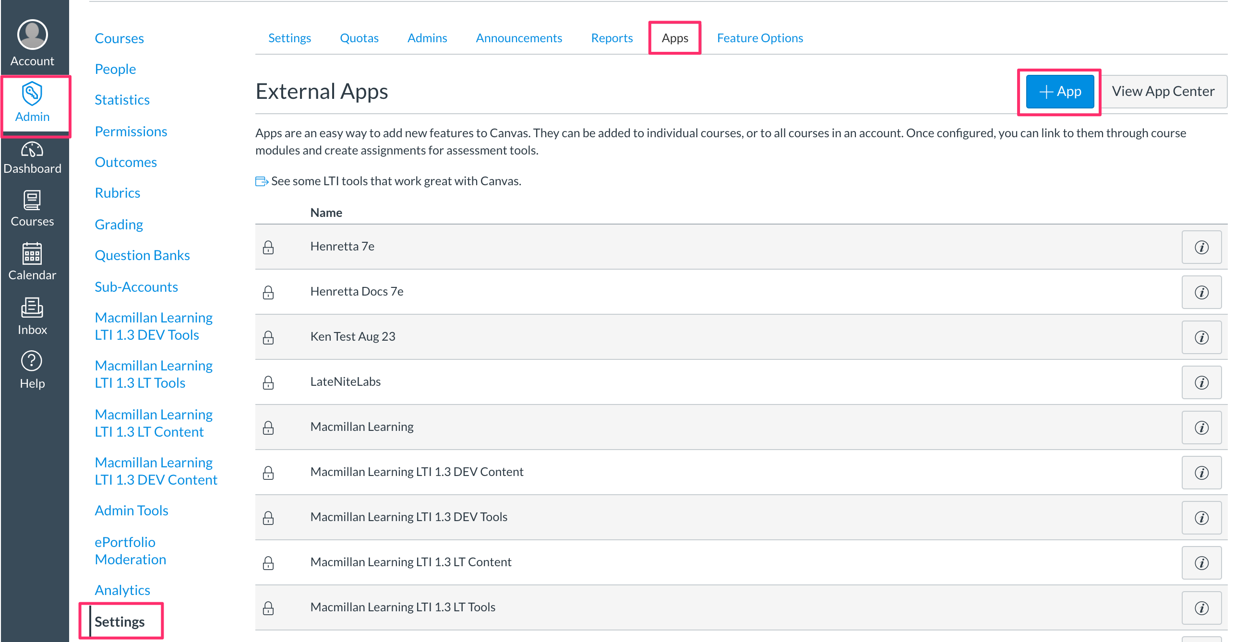Click the lock icon beside Ken Test Aug 23
Image resolution: width=1247 pixels, height=642 pixels.
268,338
